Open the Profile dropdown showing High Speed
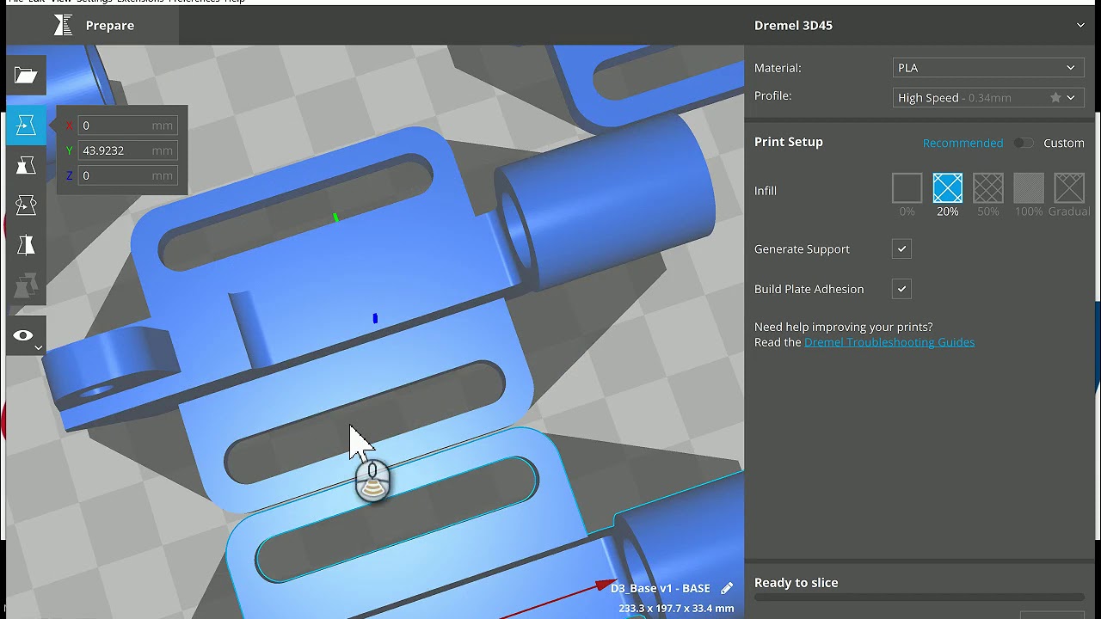 988,98
